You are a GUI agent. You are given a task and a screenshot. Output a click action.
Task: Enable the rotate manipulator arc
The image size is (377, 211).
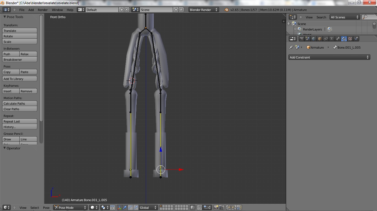pyautogui.click(x=130, y=207)
